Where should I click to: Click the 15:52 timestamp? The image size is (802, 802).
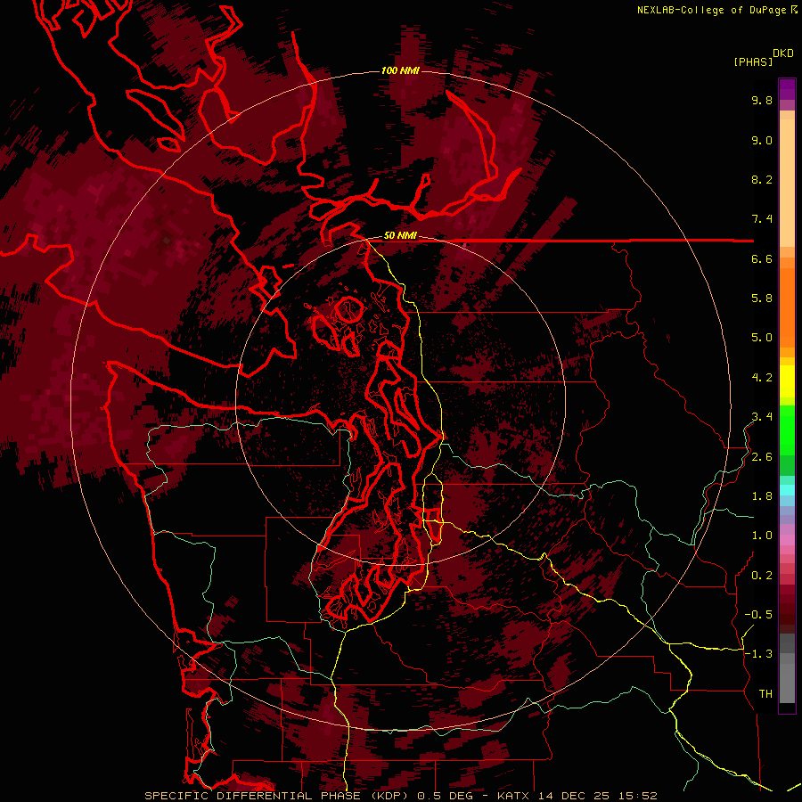click(636, 796)
